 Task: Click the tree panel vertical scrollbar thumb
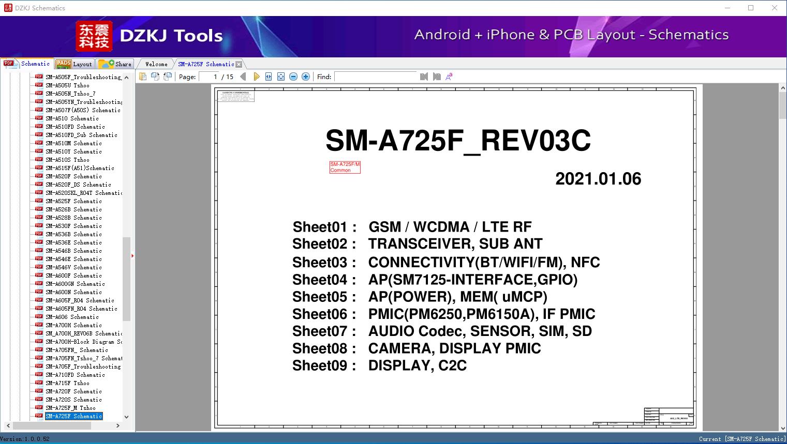point(126,279)
